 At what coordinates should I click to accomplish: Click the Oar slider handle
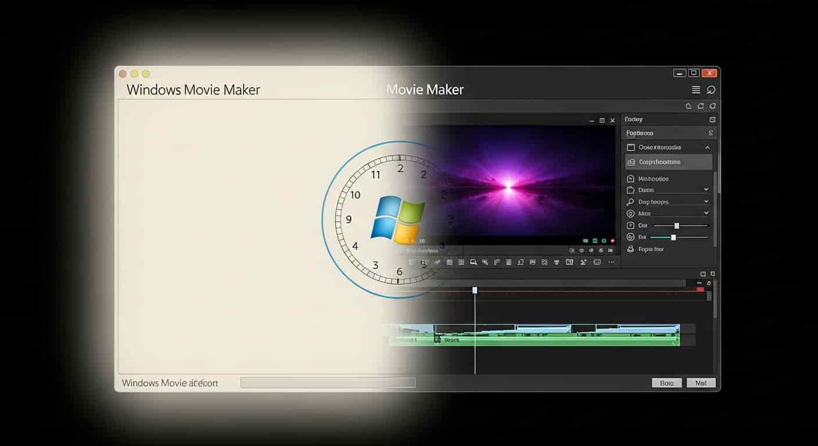(x=676, y=225)
